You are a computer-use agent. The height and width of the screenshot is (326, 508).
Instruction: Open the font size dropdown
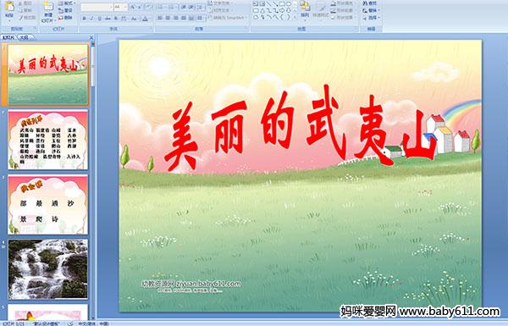tap(120, 7)
